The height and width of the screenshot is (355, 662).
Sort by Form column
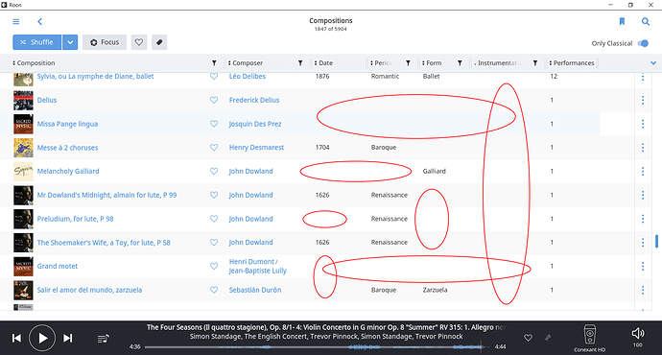coord(432,63)
